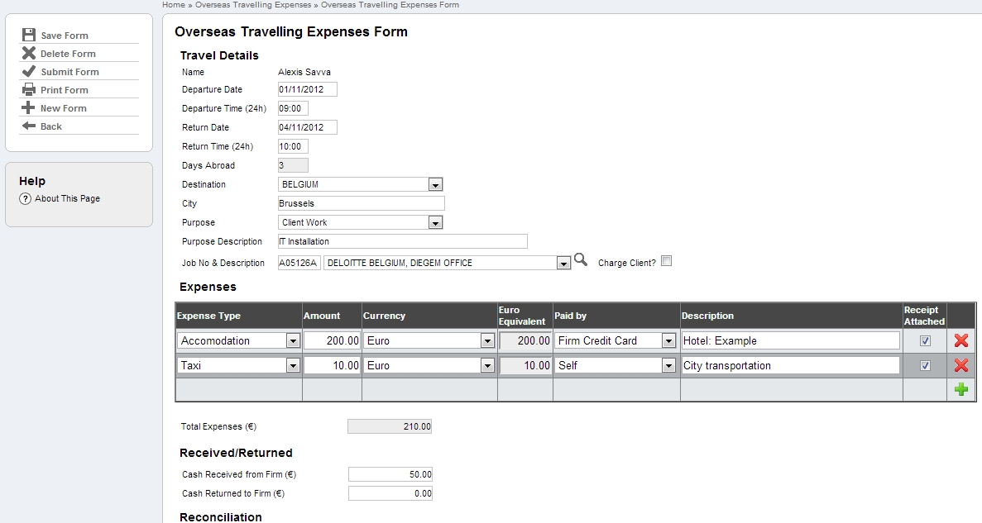
Task: Click the Return Time field 10:00
Action: tap(293, 147)
